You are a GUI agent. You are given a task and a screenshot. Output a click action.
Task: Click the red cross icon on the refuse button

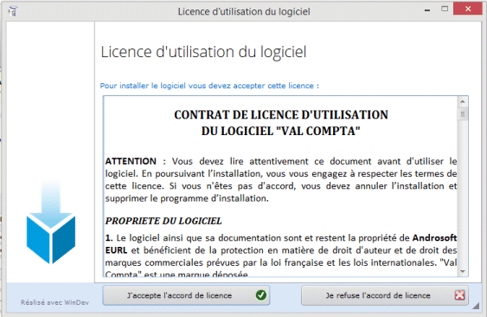[459, 294]
